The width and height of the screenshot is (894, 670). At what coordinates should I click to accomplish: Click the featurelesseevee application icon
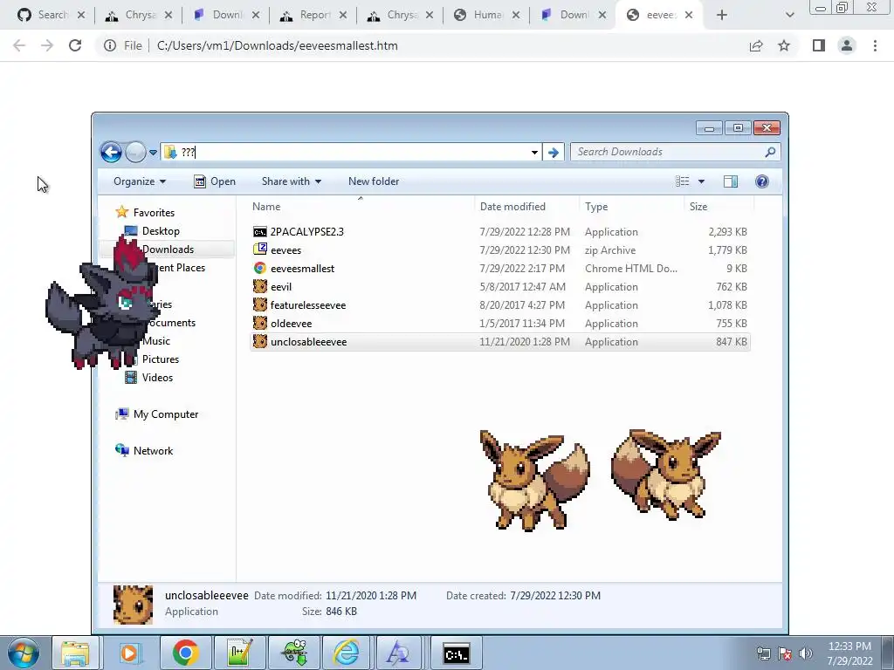pos(260,304)
